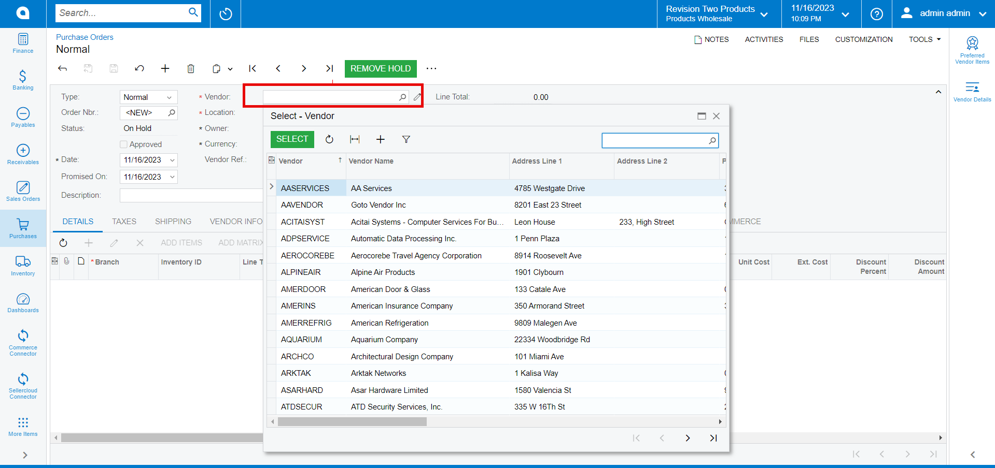Click the recent history clock icon
The width and height of the screenshot is (995, 468).
coord(226,14)
